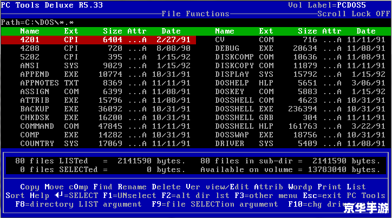Viewport: 392px width, 218px height.
Task: Select file DRIVER SYS
Action: (x=300, y=143)
